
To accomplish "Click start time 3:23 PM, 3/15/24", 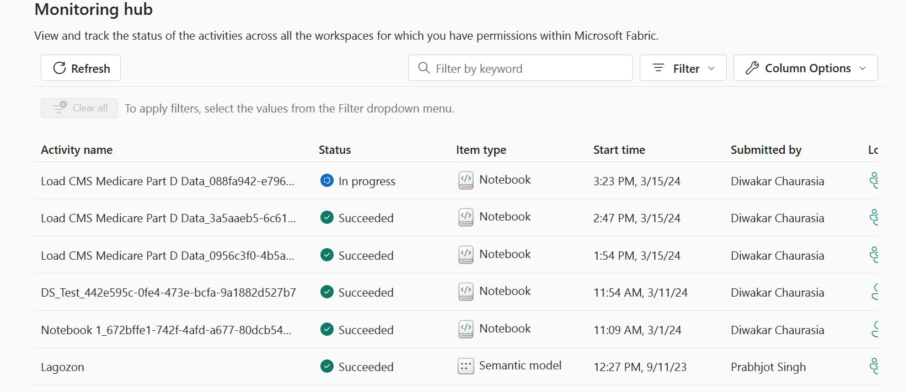I will (637, 181).
